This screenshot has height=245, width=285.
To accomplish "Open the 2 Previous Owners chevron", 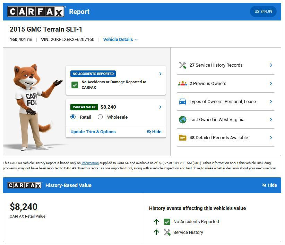I will pos(271,84).
